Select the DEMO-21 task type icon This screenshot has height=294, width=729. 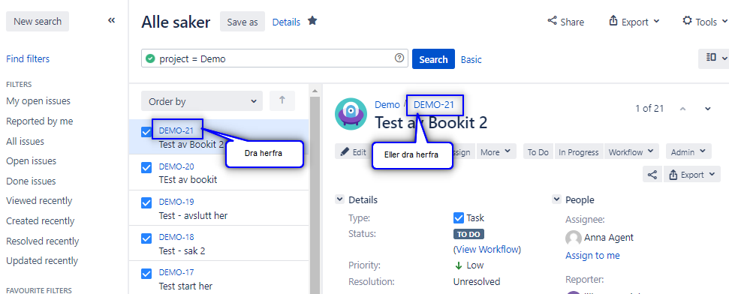pyautogui.click(x=146, y=132)
